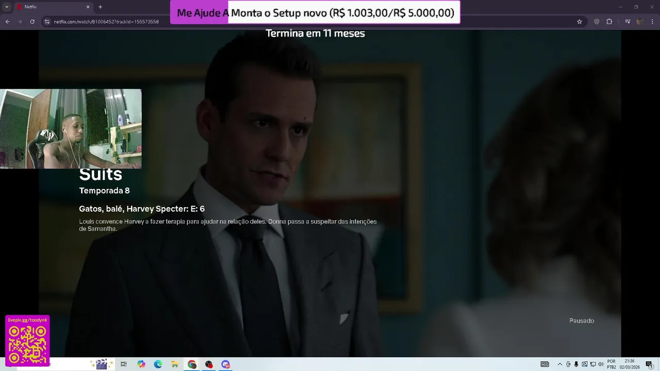The image size is (660, 371).
Task: Open the clapperboard search highlight icon
Action: (102, 364)
